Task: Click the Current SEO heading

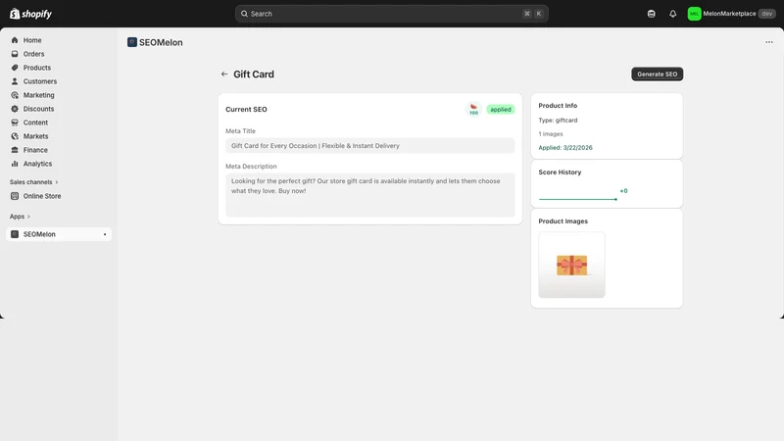Action: tap(246, 110)
